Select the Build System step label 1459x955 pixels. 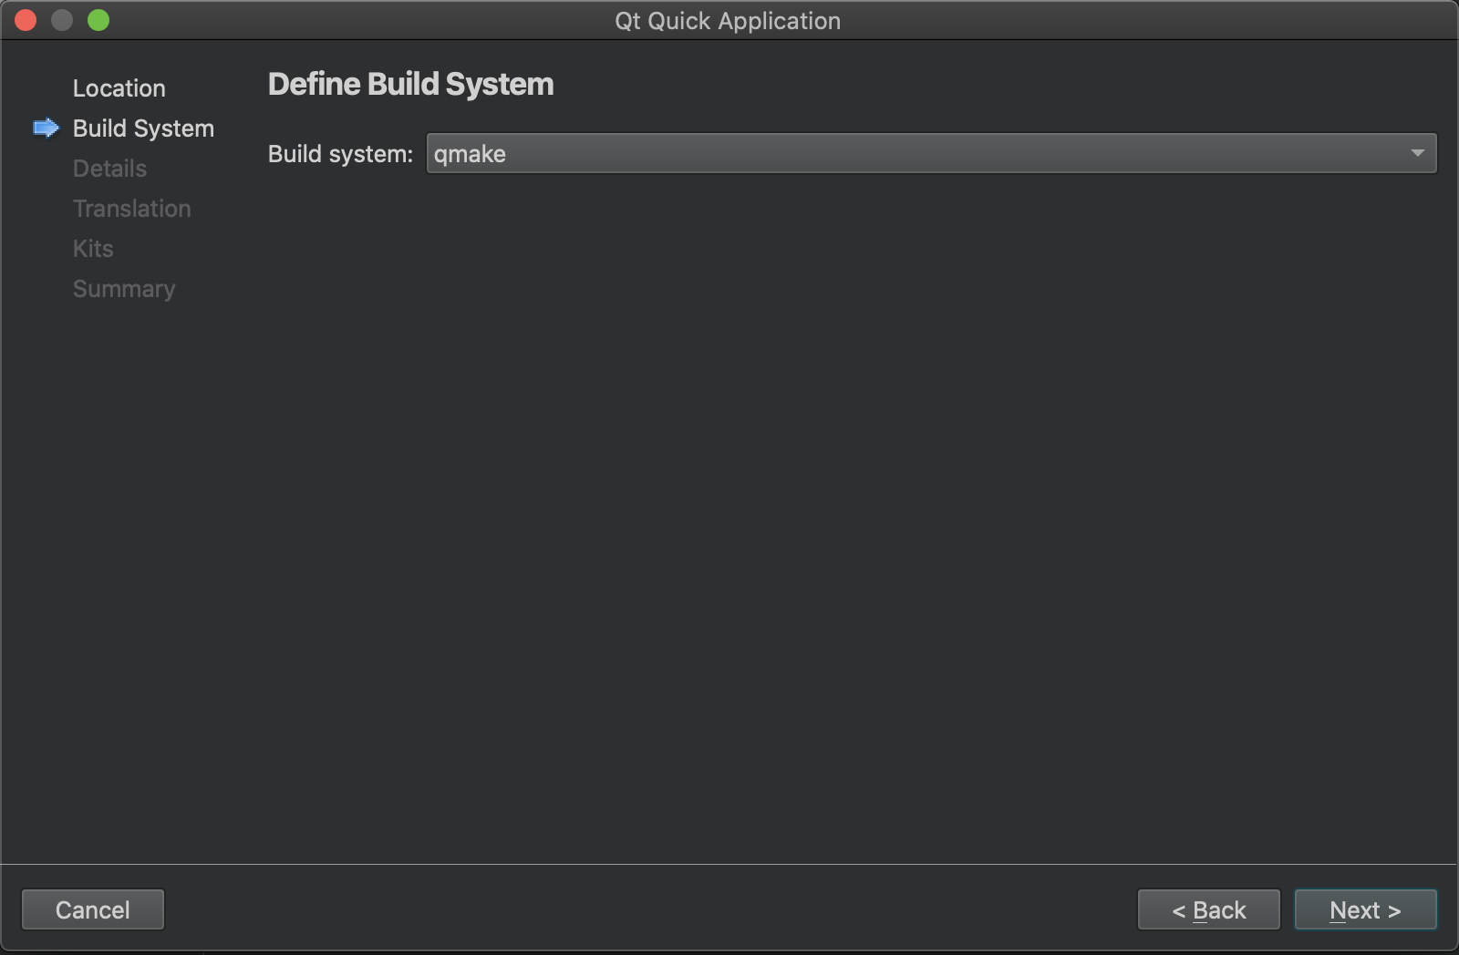(x=143, y=128)
